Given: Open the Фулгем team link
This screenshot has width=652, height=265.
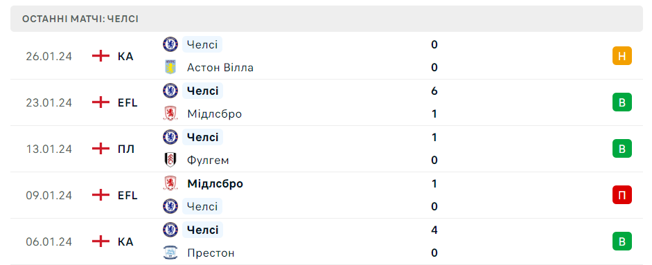Looking at the screenshot, I should [208, 160].
